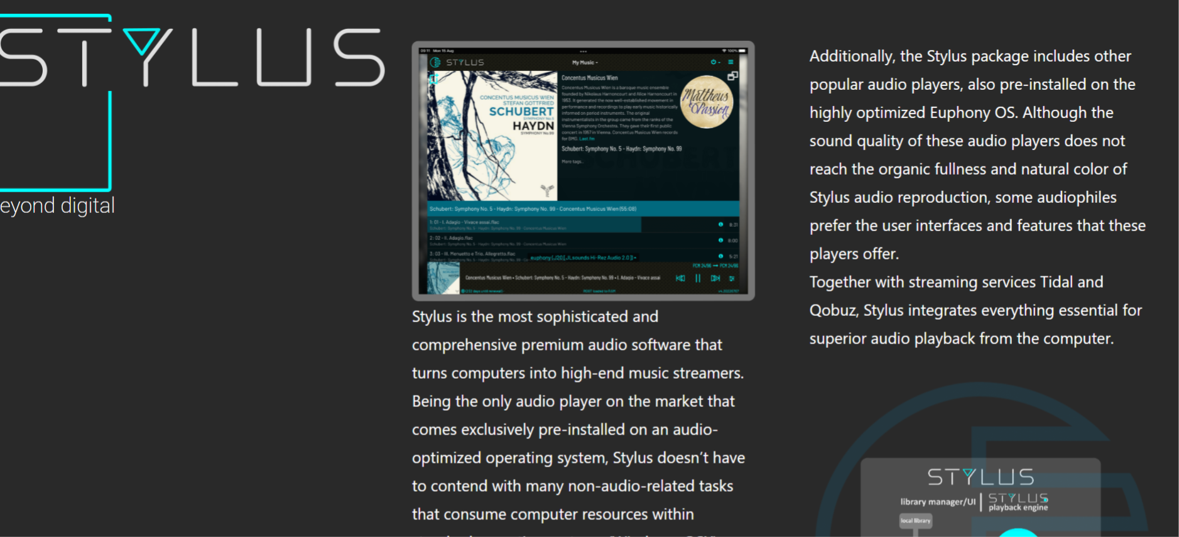This screenshot has width=1179, height=537.
Task: Click the now-playing track title in the player bar
Action: (563, 278)
